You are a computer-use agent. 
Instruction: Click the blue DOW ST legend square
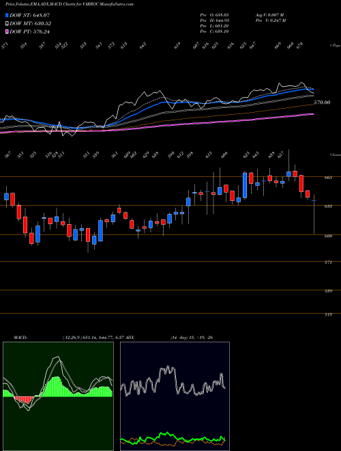click(7, 15)
